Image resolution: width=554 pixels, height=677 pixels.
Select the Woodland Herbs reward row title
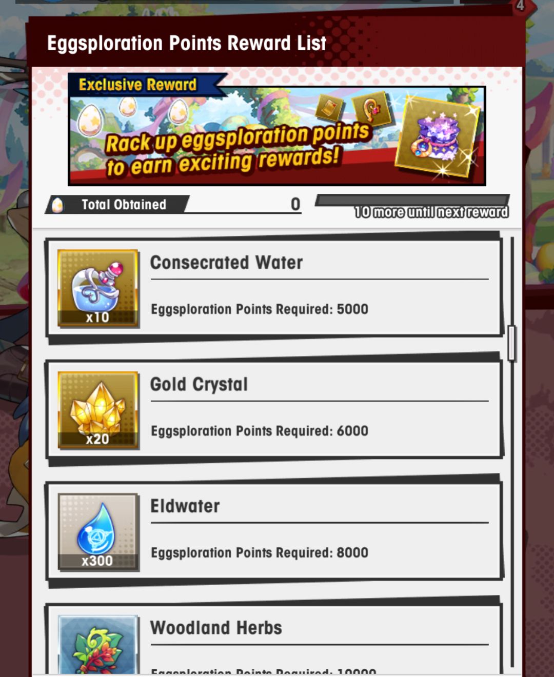216,628
